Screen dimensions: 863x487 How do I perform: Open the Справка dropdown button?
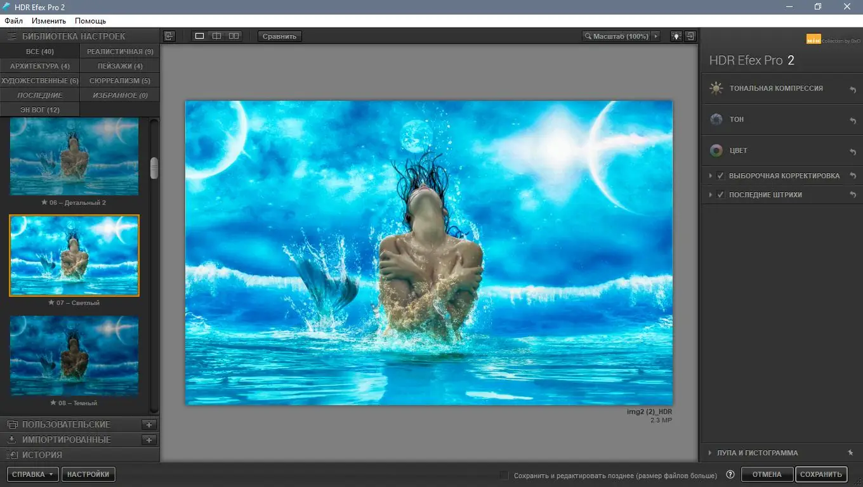point(32,474)
